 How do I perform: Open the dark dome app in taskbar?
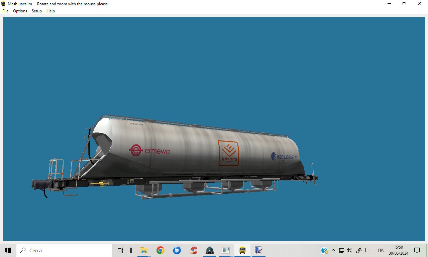pyautogui.click(x=209, y=250)
